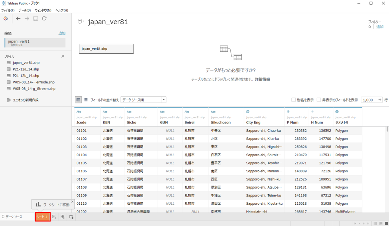Search files with the magnifier icon
This screenshot has height=226, width=389.
pyautogui.click(x=63, y=56)
